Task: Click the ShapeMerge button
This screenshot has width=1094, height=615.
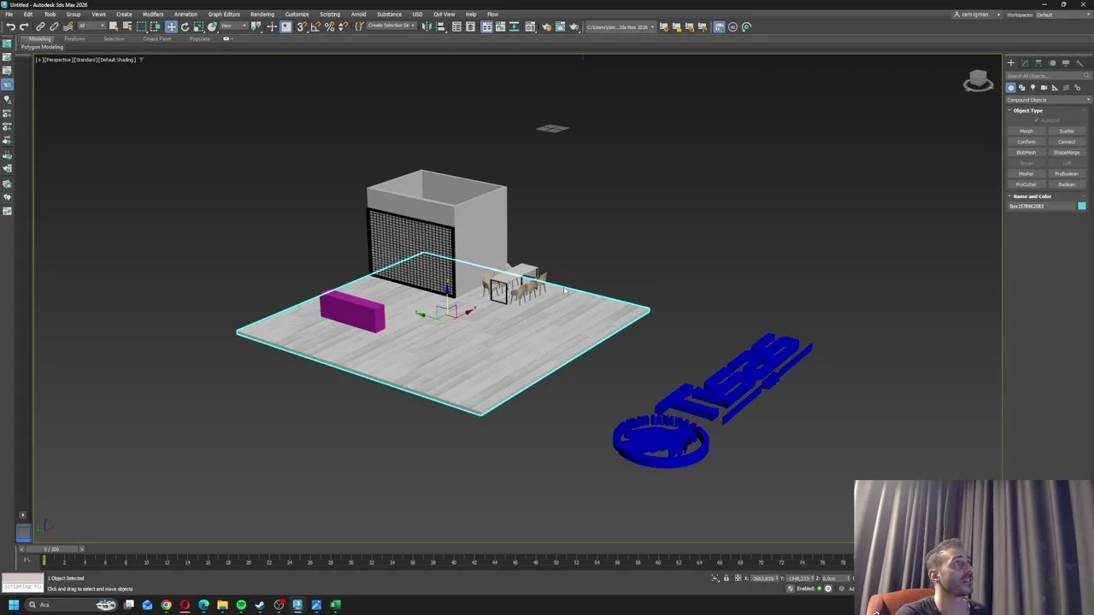Action: click(x=1067, y=153)
